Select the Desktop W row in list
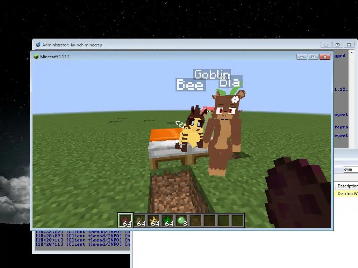 (x=346, y=194)
